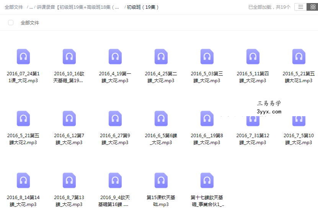Select audio icon 2016_8_14第14課_大花.mp3
This screenshot has width=318, height=214.
(23, 181)
